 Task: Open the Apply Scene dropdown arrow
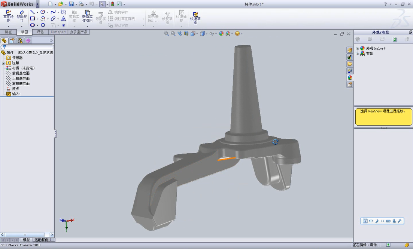tap(232, 34)
